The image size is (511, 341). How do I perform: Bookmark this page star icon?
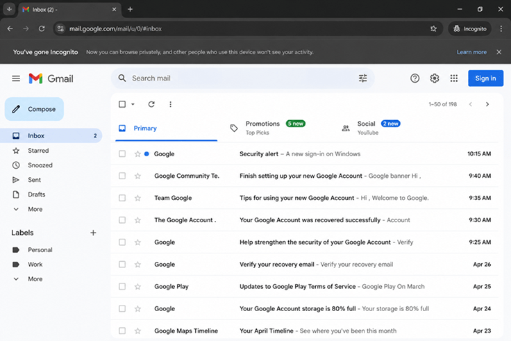pos(433,28)
